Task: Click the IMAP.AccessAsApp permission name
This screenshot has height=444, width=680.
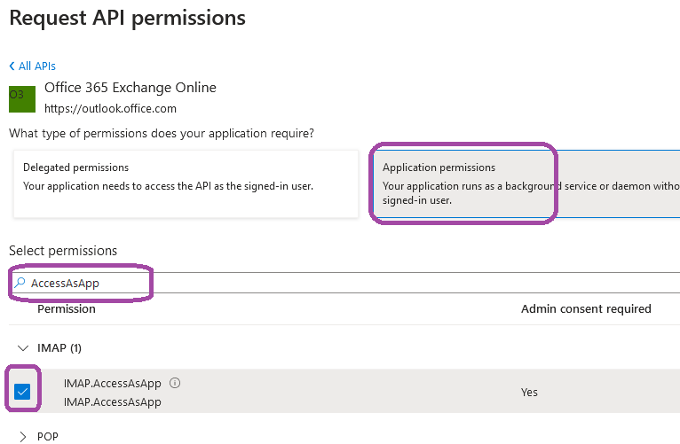Action: click(113, 384)
